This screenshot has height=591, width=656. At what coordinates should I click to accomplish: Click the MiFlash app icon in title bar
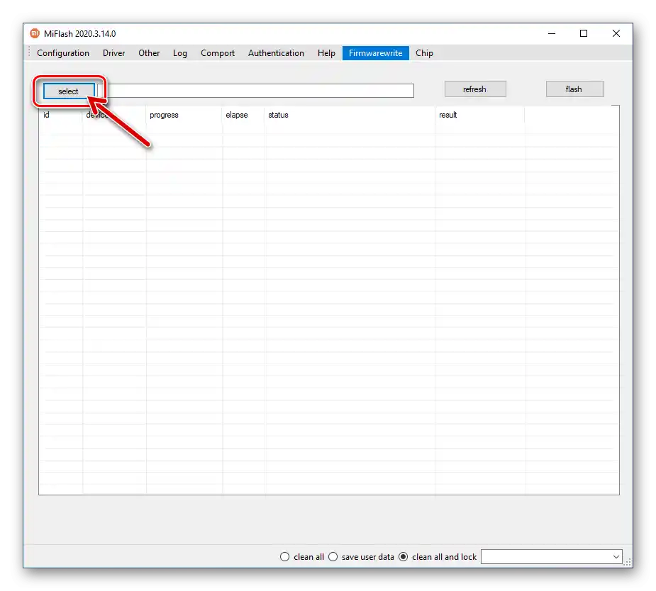35,33
